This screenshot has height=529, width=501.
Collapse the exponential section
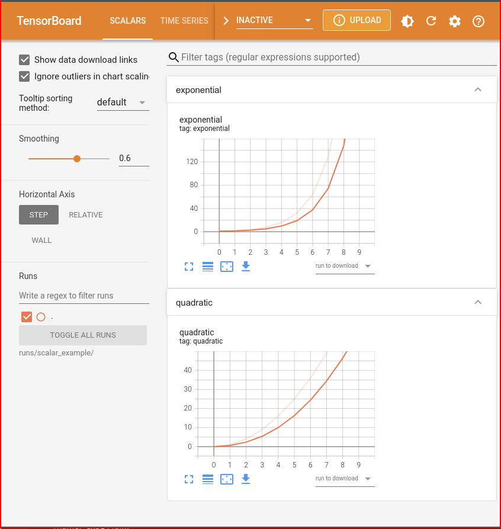tap(478, 89)
